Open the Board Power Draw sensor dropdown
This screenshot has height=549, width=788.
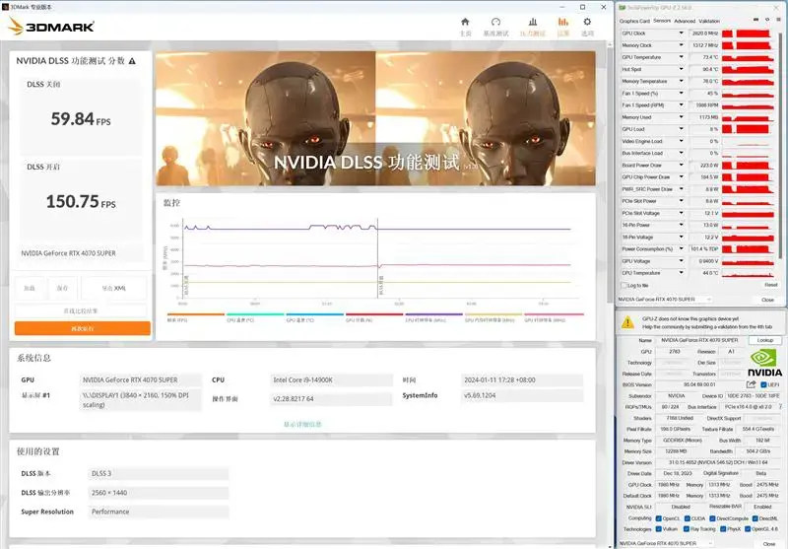click(681, 165)
